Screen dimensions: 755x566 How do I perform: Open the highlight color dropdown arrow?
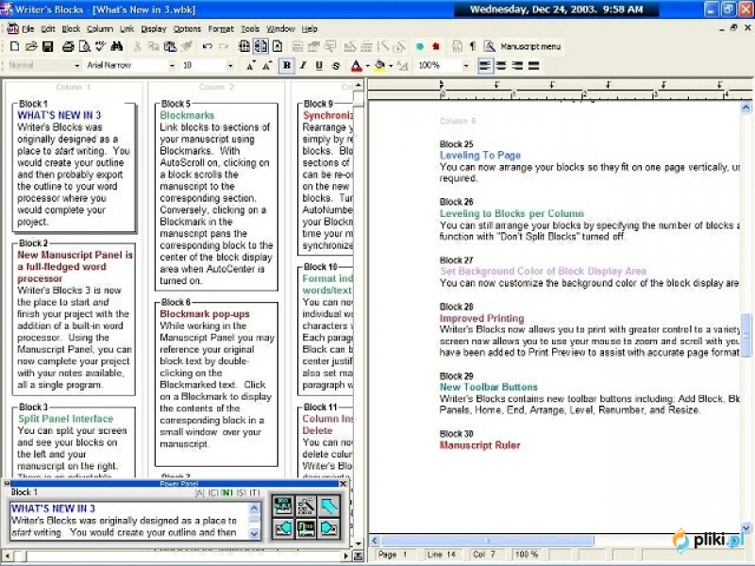point(391,65)
